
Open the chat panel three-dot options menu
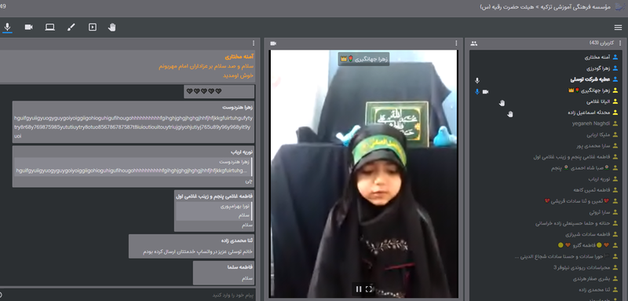tap(253, 43)
